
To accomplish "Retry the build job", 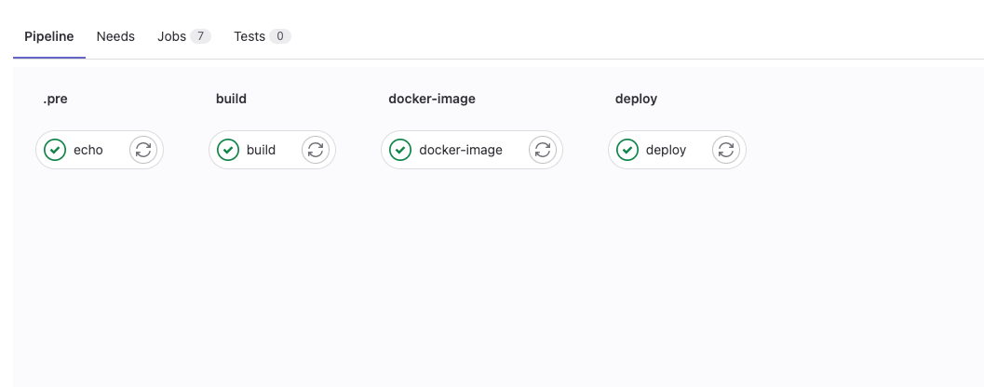I will pos(316,150).
